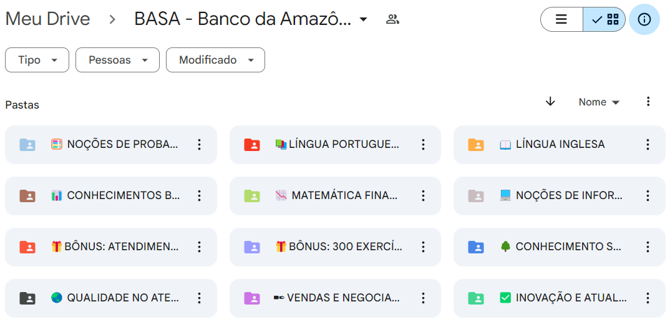Open the view details info panel
Image resolution: width=670 pixels, height=327 pixels.
(644, 19)
